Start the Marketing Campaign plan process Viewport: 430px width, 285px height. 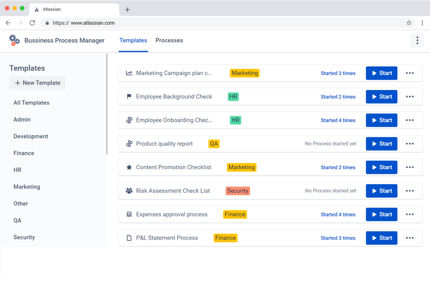(381, 73)
